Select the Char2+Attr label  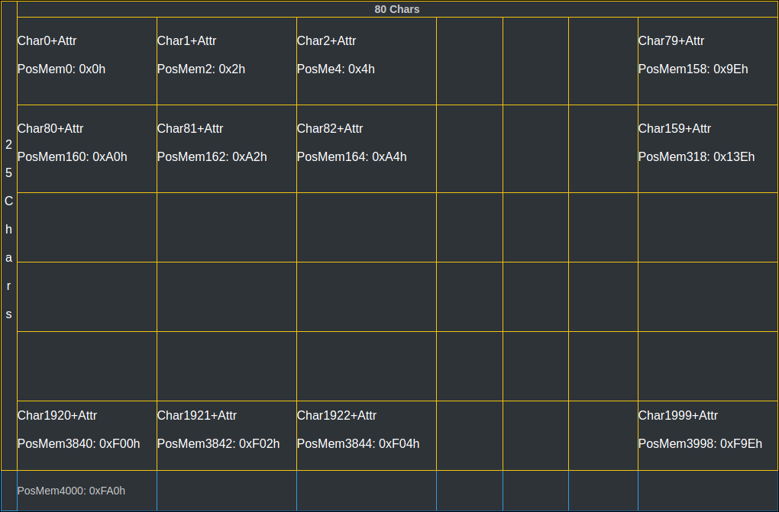click(326, 41)
